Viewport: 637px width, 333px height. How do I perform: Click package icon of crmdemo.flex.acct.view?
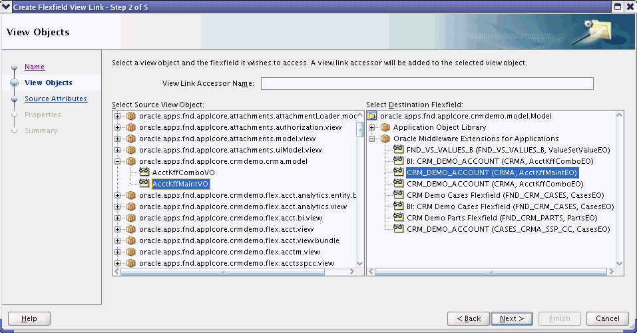pos(130,229)
